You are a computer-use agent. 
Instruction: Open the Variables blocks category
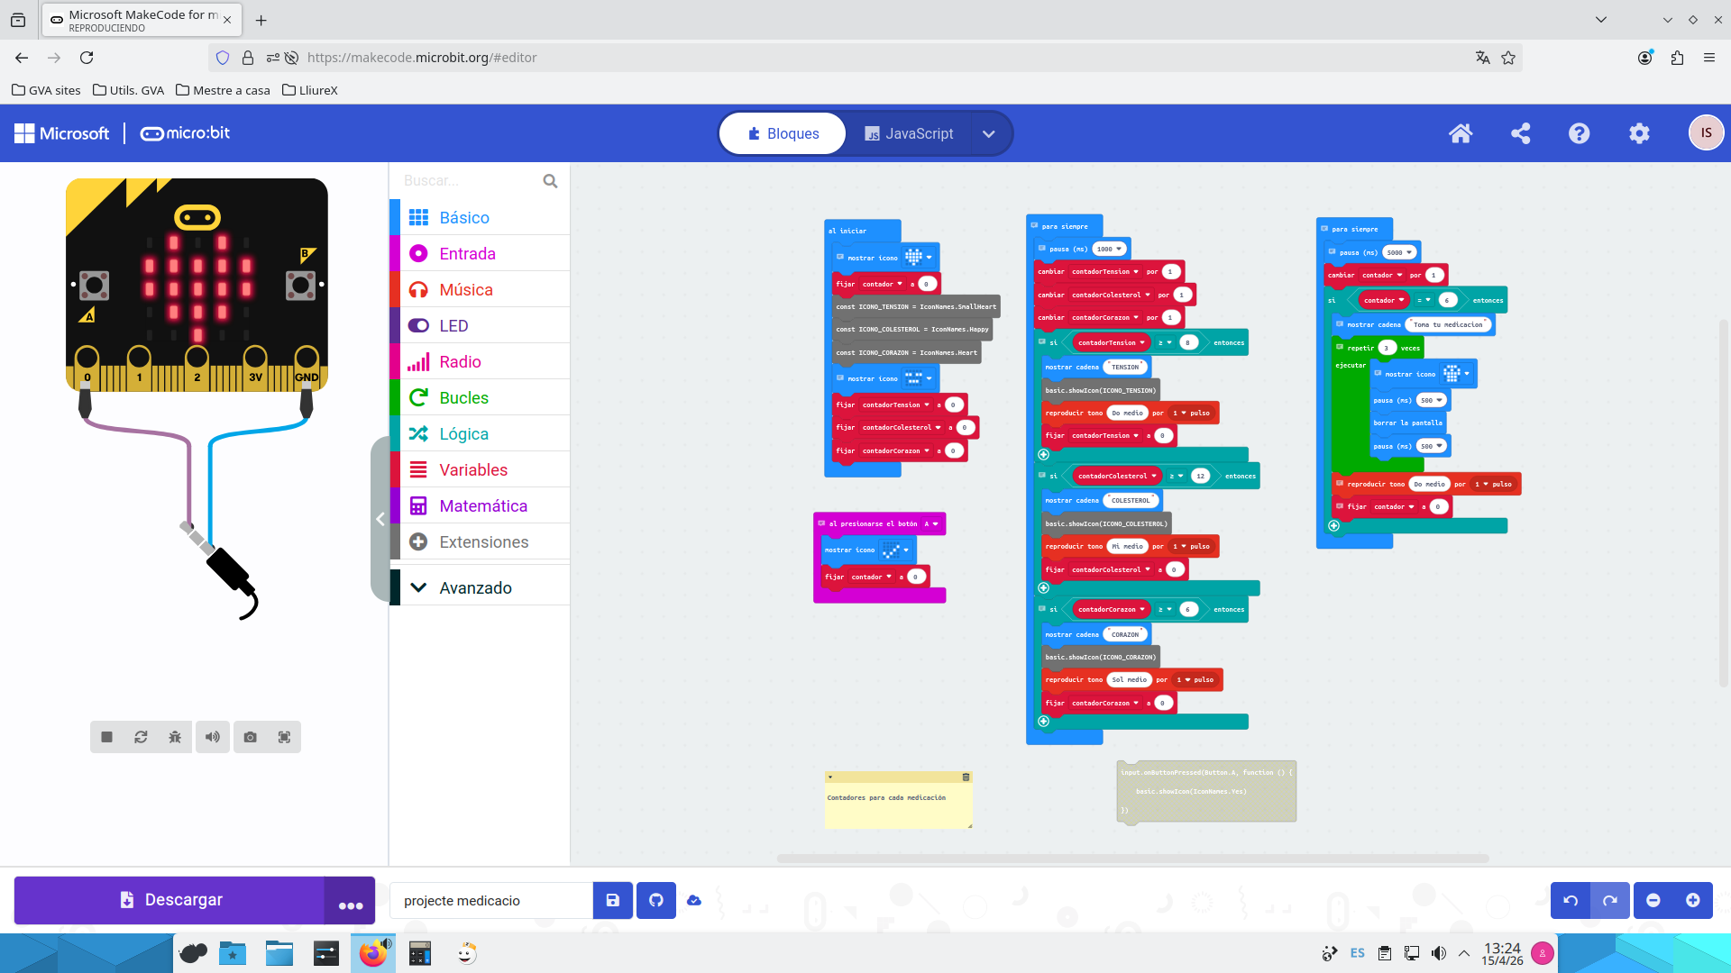[x=472, y=469]
